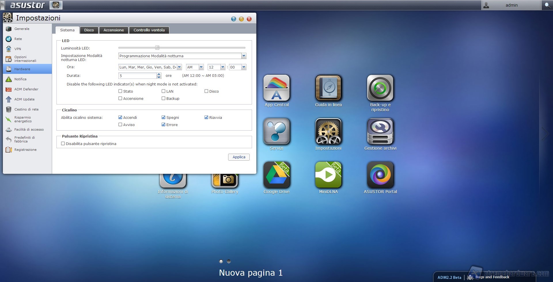
Task: Open the App Central desktop icon
Action: coord(276,88)
